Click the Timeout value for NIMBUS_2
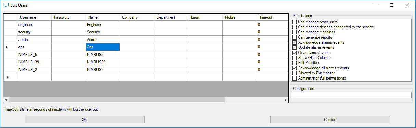Image resolution: width=416 pixels, height=128 pixels. 273,70
